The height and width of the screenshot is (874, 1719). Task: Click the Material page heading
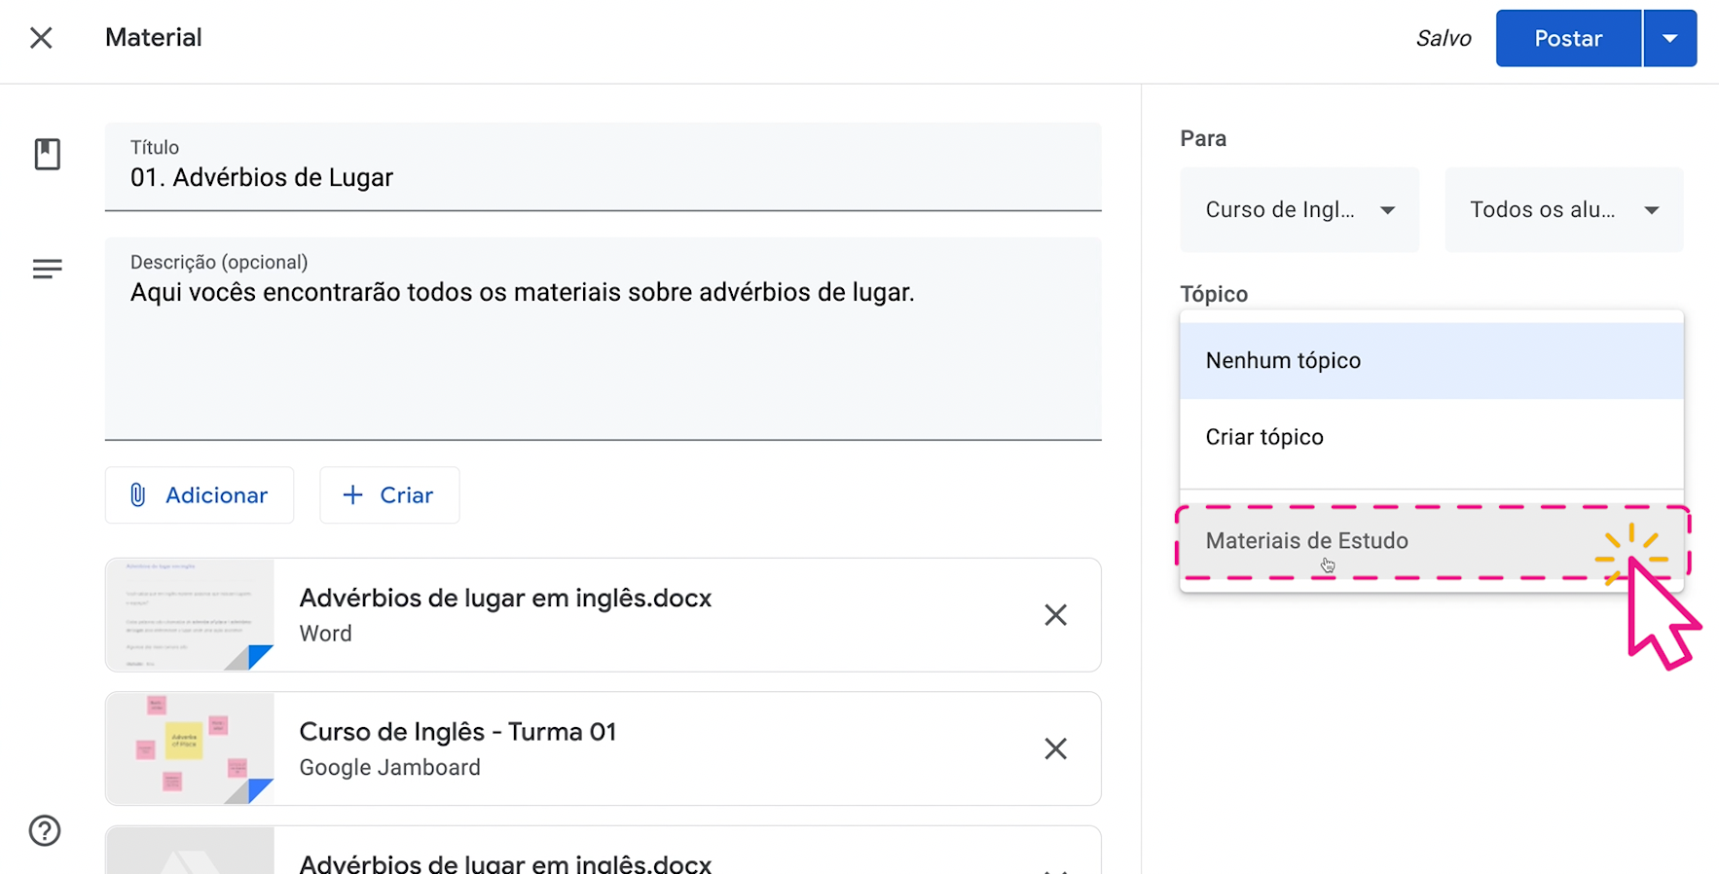[154, 37]
